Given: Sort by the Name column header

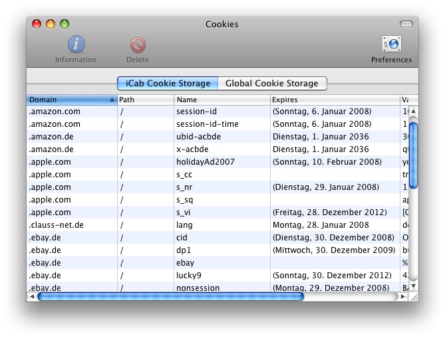Looking at the screenshot, I should click(222, 100).
